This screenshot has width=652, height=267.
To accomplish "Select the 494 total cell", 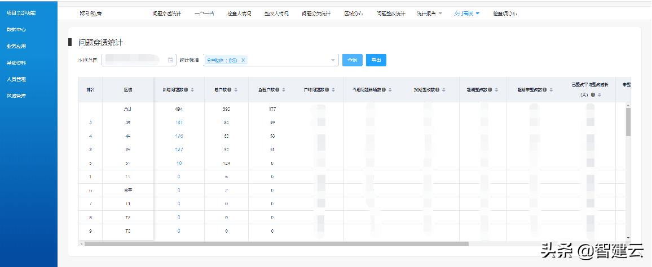I will coord(179,109).
